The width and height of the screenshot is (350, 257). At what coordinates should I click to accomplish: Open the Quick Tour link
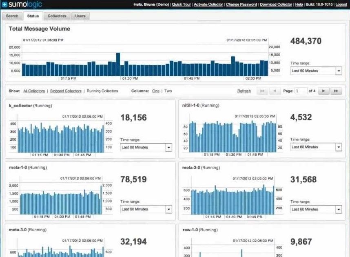(181, 4)
